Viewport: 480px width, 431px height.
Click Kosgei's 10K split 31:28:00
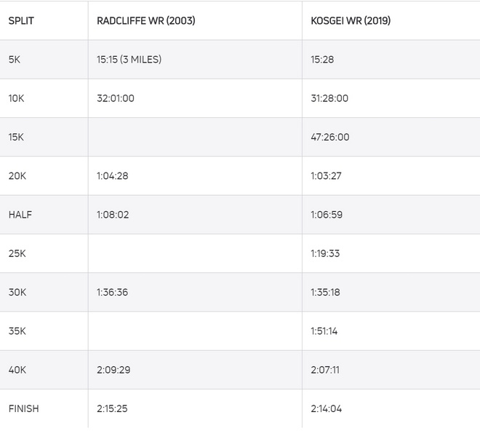[x=329, y=98]
